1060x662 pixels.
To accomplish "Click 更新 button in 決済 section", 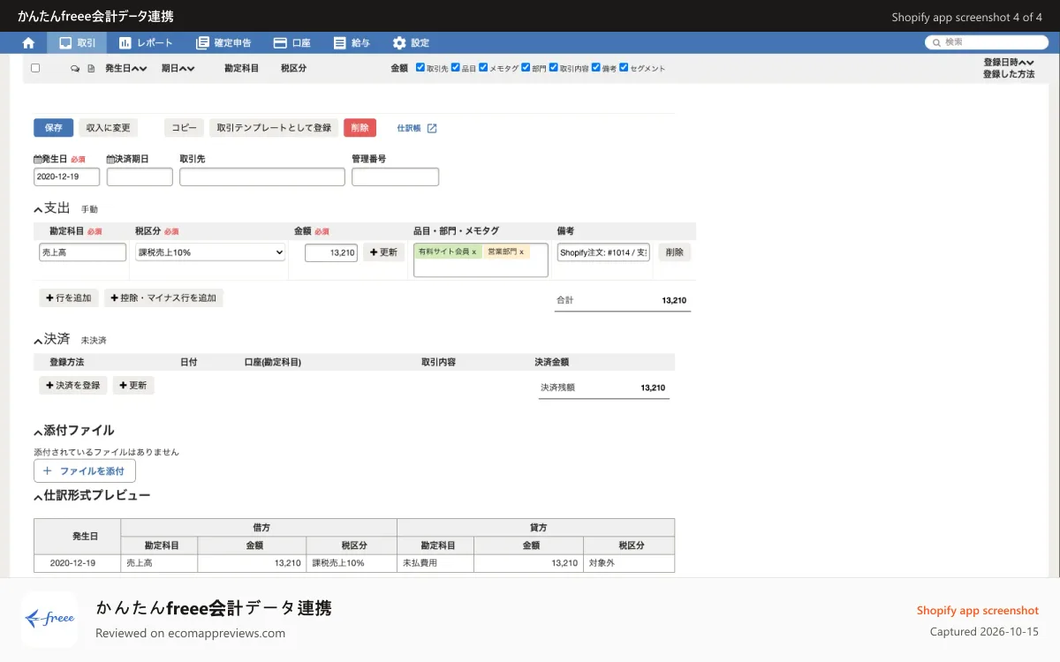I will pyautogui.click(x=133, y=386).
